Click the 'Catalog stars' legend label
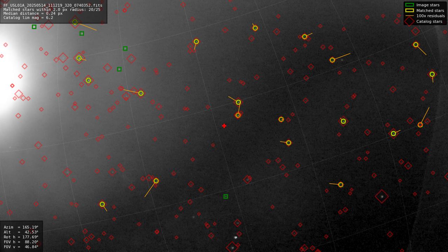This screenshot has height=252, width=448. pyautogui.click(x=429, y=21)
